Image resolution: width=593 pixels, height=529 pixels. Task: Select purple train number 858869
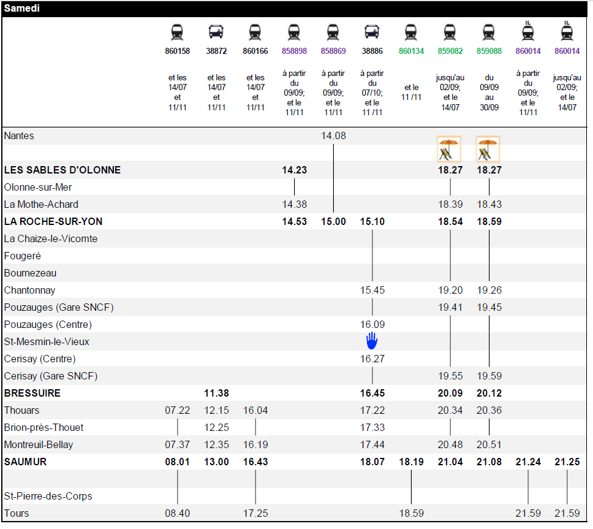tap(333, 51)
